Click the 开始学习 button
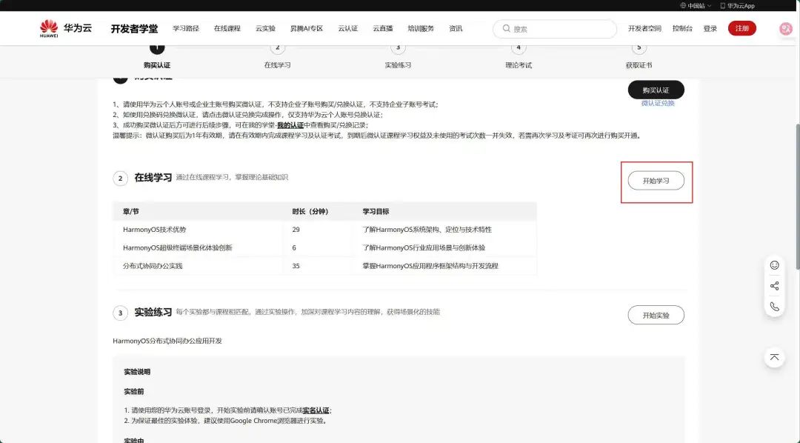Image resolution: width=800 pixels, height=443 pixels. click(x=656, y=181)
